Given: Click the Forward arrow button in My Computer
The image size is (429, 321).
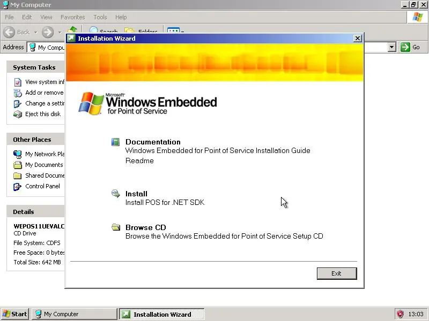Looking at the screenshot, I should coord(48,32).
